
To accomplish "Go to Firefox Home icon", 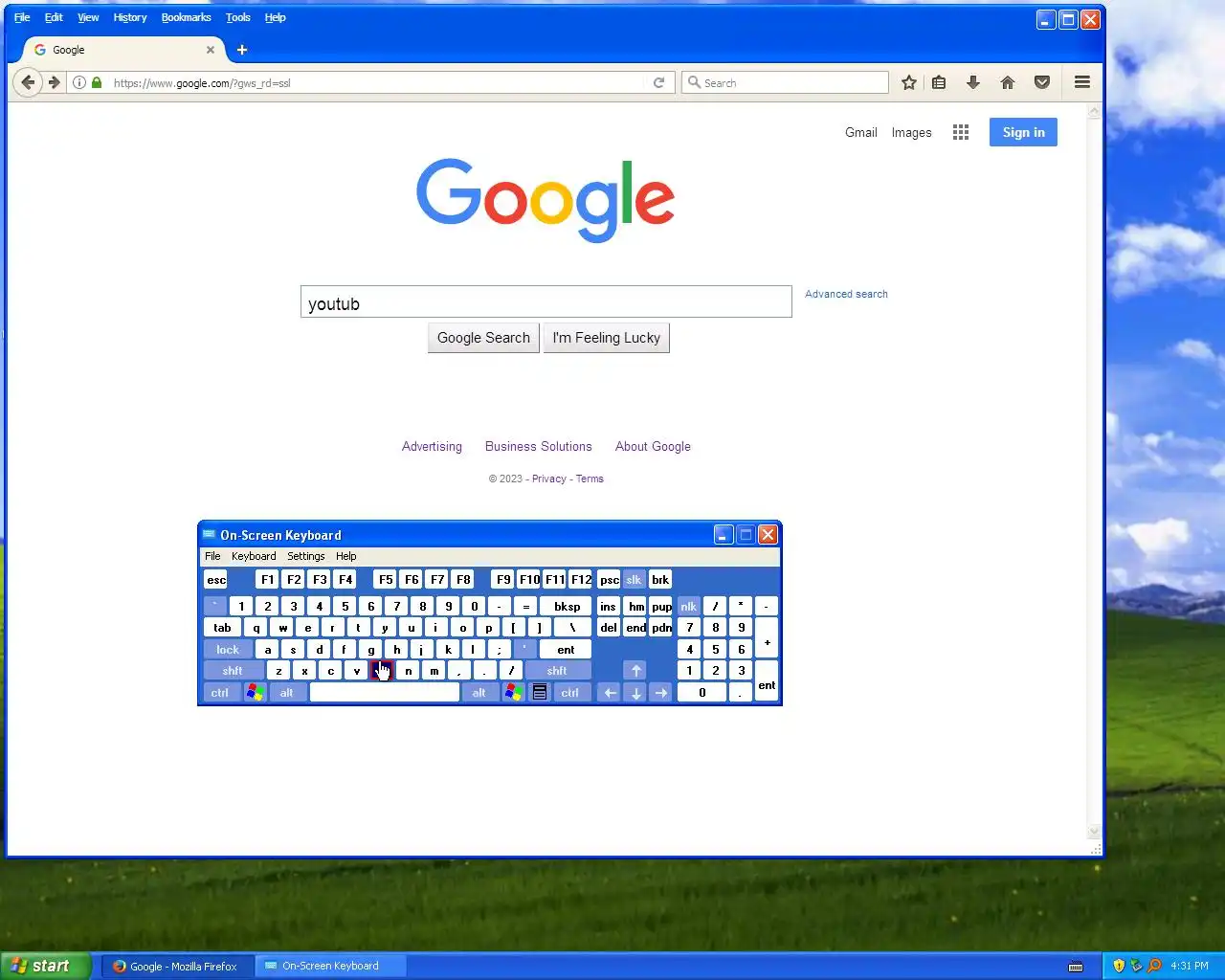I will coord(1008,82).
